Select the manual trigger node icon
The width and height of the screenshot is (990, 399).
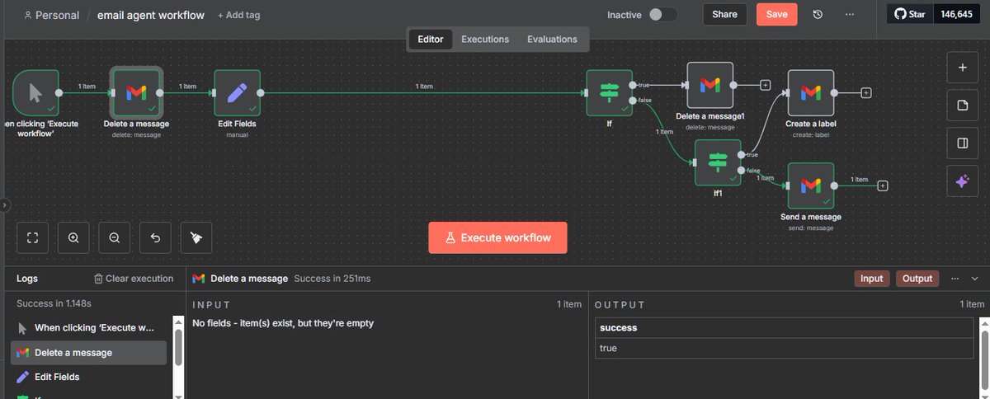pyautogui.click(x=35, y=93)
